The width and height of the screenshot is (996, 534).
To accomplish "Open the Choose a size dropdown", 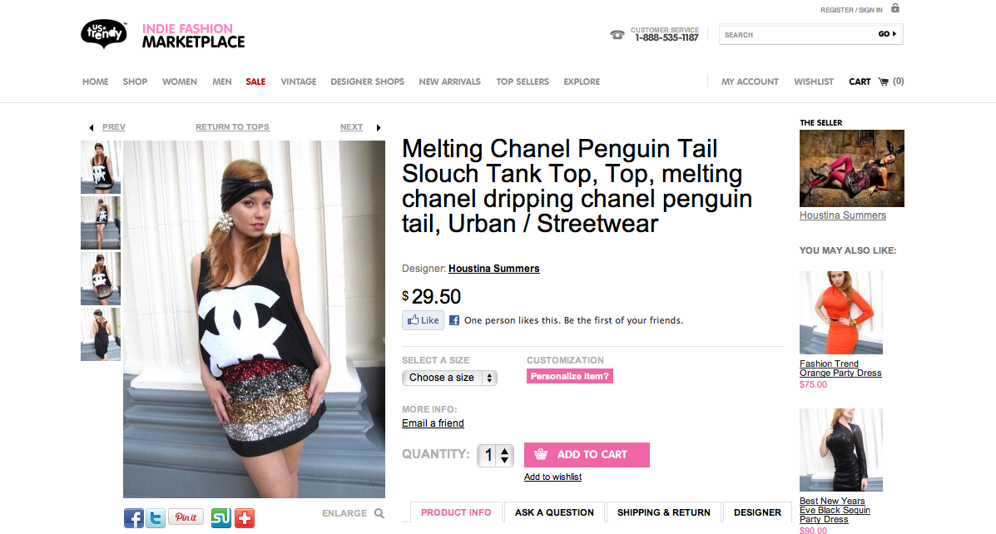I will tap(449, 378).
